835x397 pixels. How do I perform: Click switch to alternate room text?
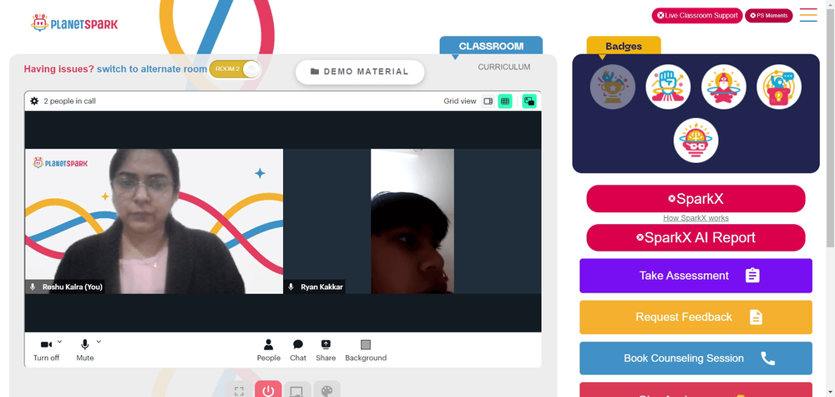(x=152, y=69)
